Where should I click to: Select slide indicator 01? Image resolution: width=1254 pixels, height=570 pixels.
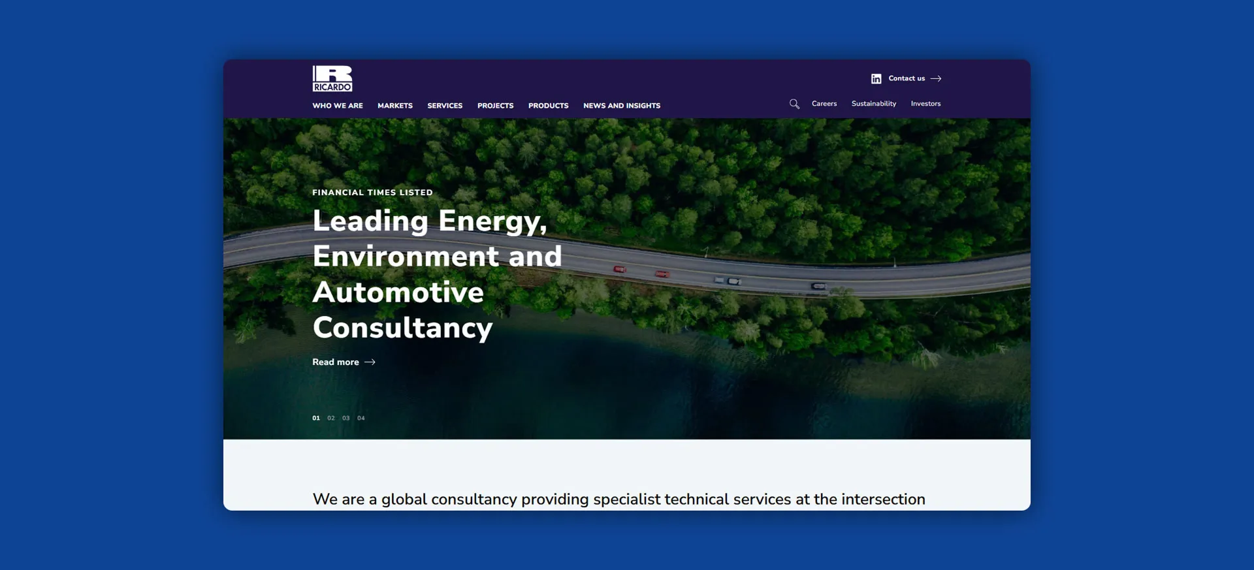(x=316, y=419)
